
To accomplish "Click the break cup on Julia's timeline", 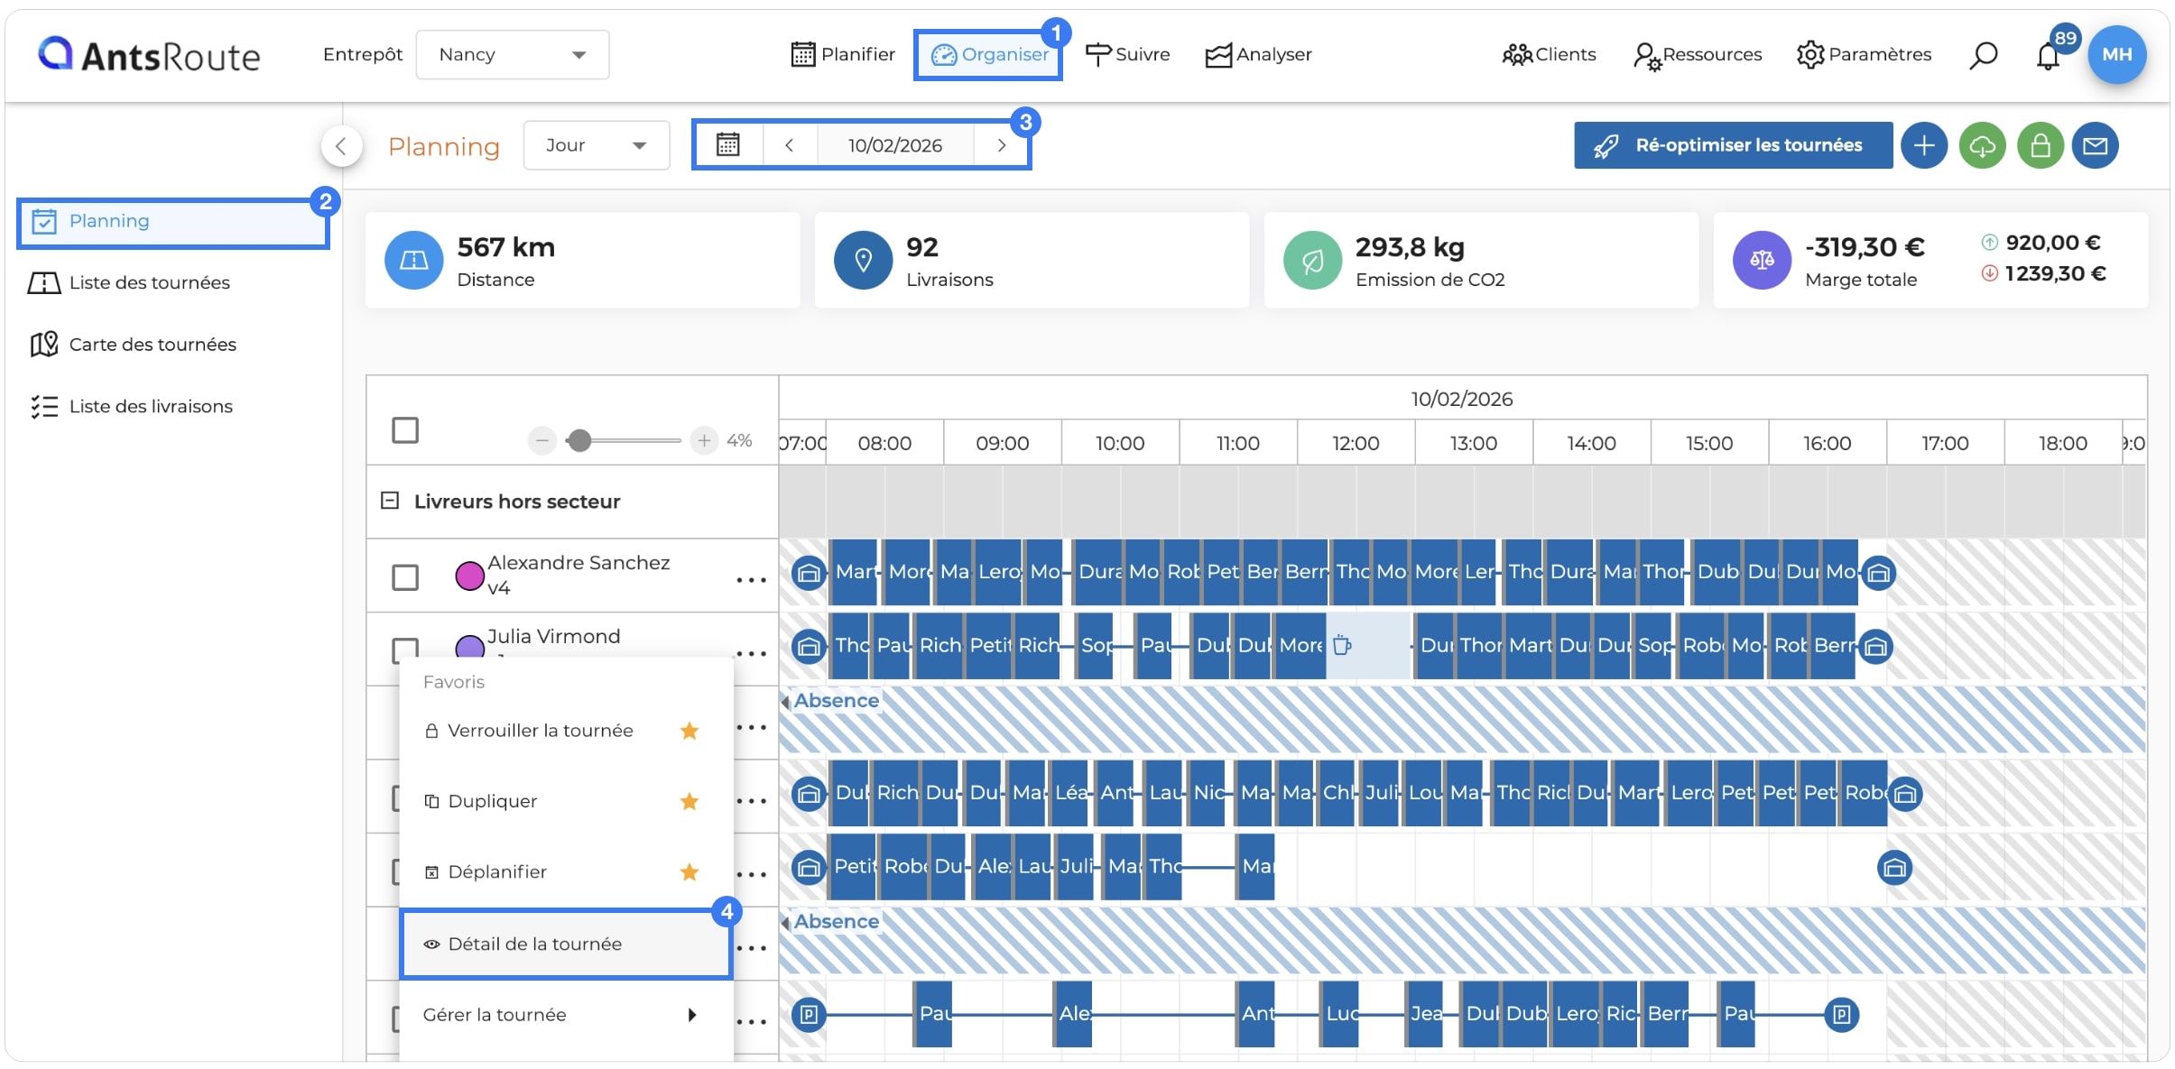I will (x=1342, y=645).
